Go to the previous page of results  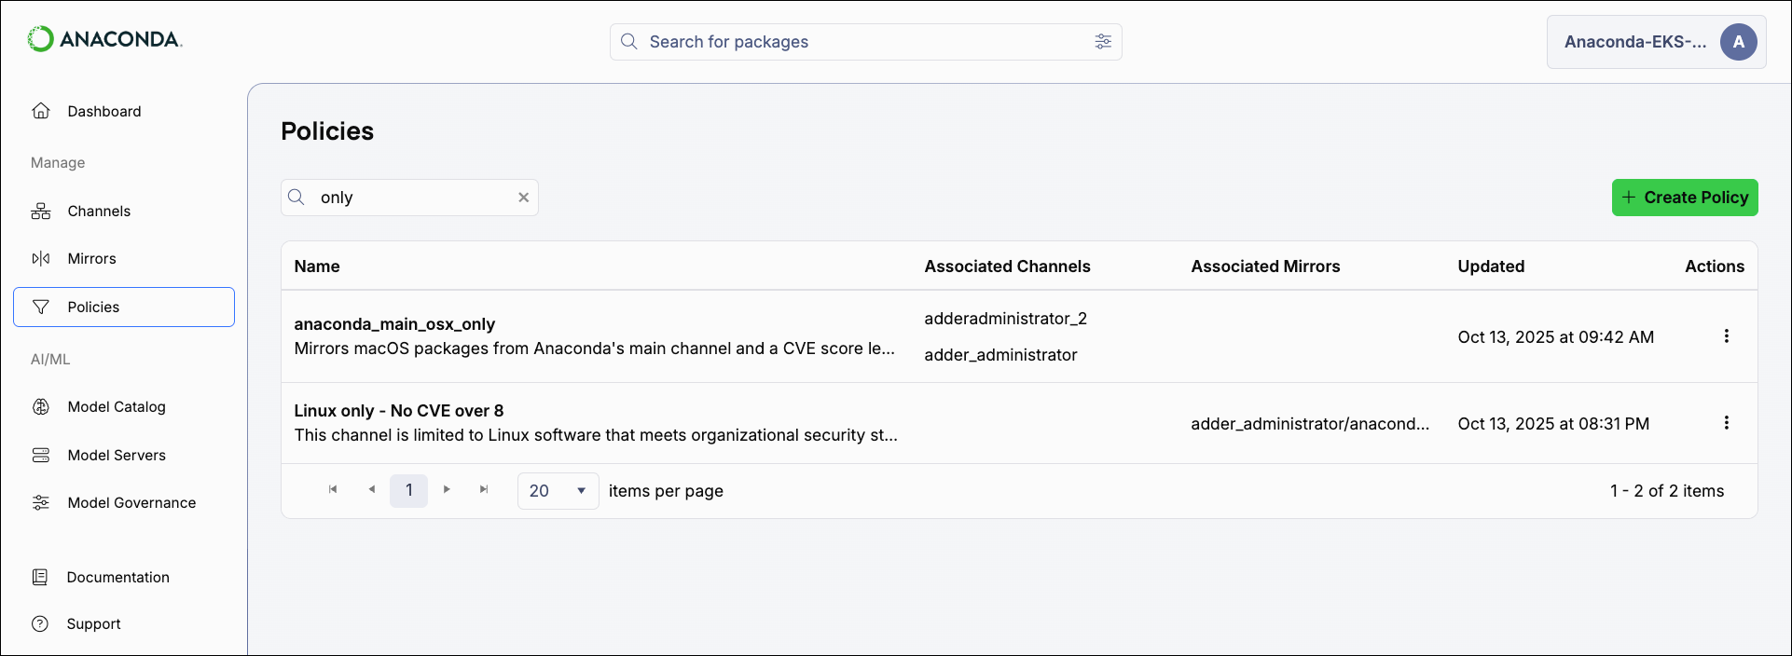pyautogui.click(x=372, y=490)
